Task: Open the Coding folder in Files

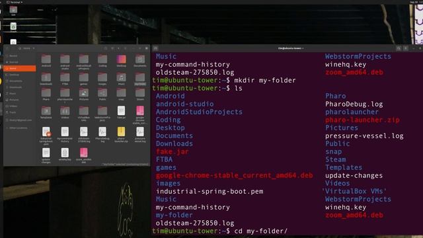Action: (102, 59)
